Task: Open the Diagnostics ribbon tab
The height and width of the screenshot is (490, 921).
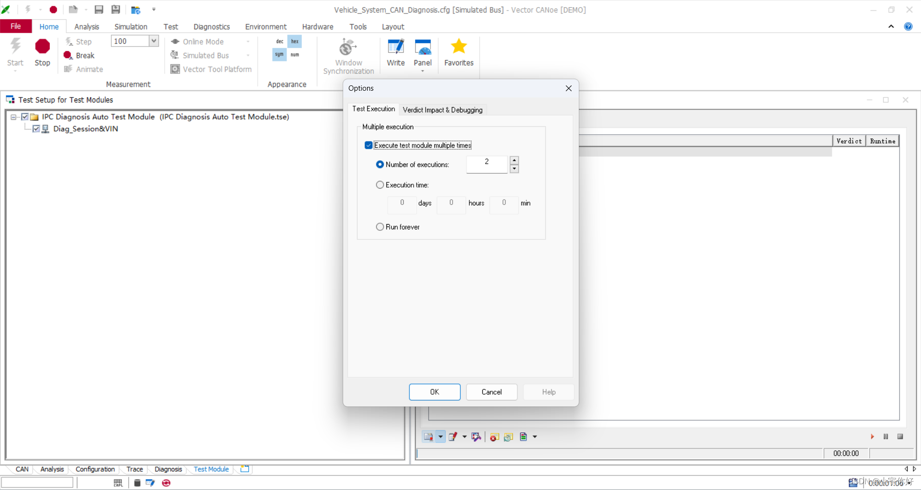Action: click(x=212, y=27)
